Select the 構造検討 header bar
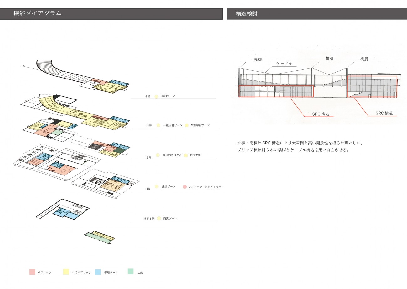 317,14
